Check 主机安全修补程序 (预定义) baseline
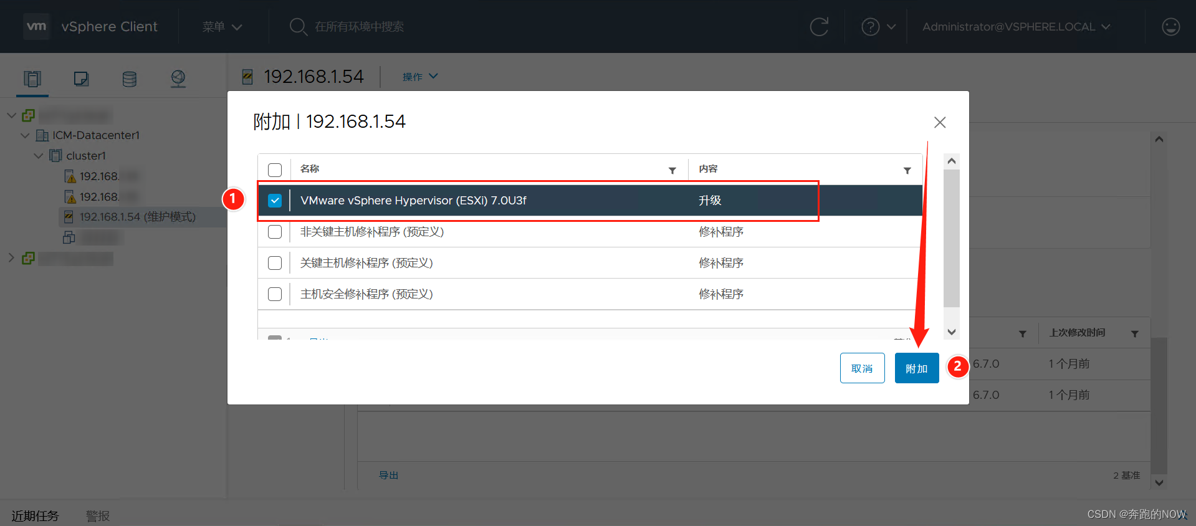Image resolution: width=1196 pixels, height=526 pixels. [x=275, y=294]
